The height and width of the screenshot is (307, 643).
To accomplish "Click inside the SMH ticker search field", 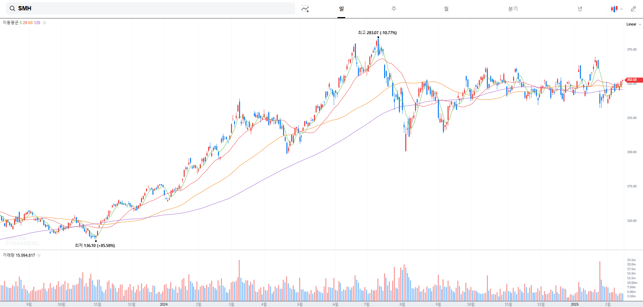I will 134,8.
